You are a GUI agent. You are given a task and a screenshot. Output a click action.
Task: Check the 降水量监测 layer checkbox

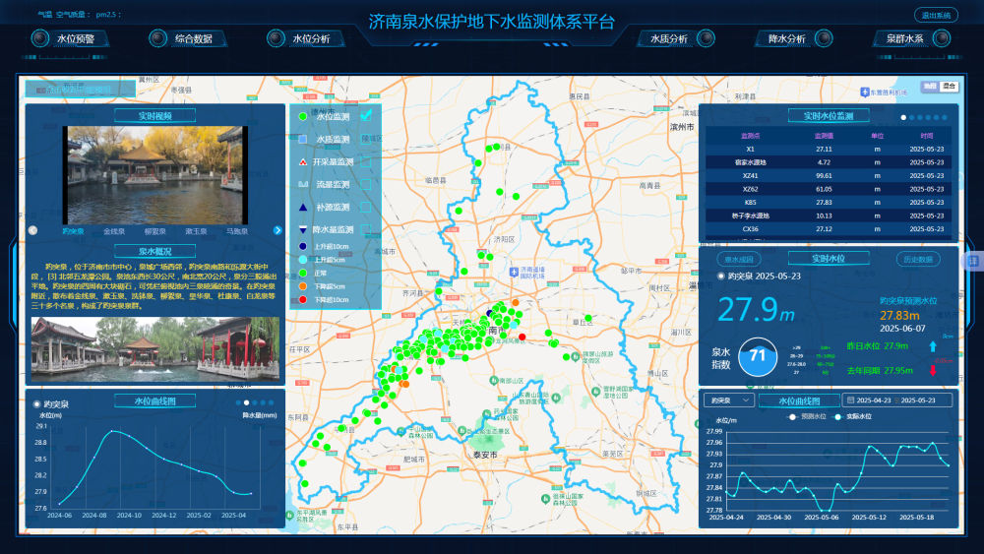click(366, 229)
